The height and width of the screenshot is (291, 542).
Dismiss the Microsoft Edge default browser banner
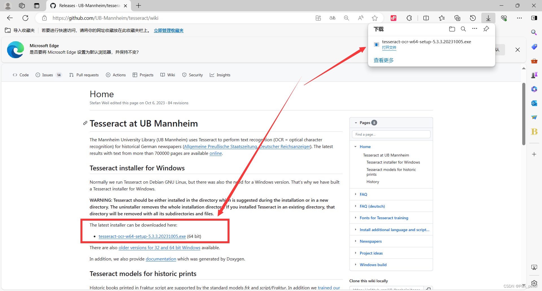click(517, 50)
